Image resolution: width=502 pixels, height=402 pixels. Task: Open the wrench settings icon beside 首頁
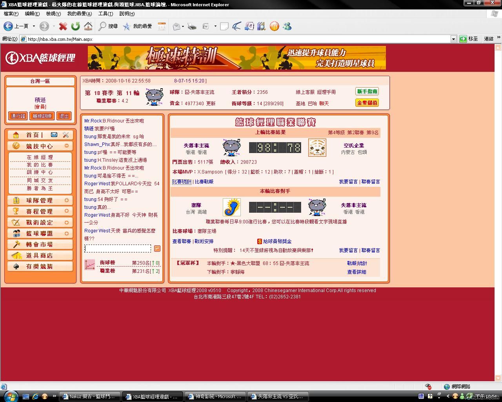(x=65, y=135)
